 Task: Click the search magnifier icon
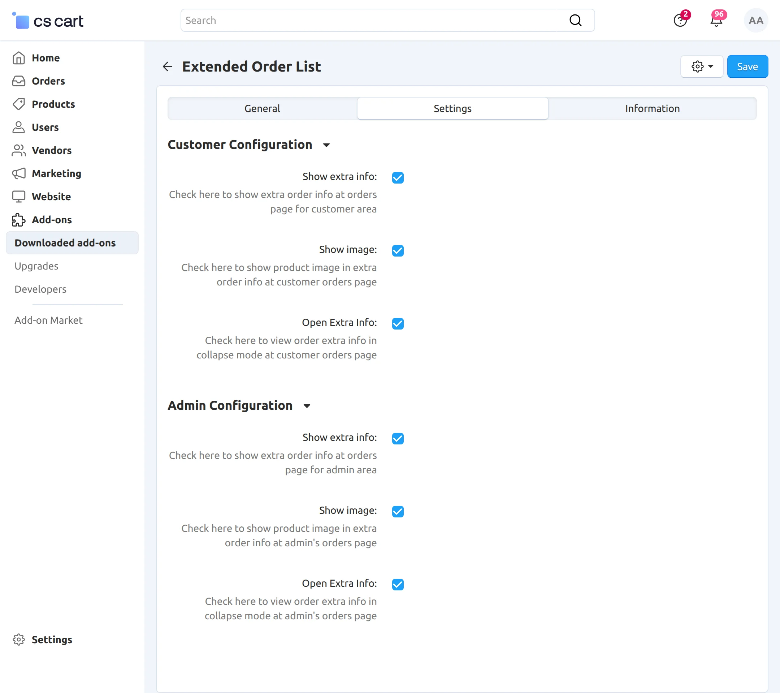pyautogui.click(x=575, y=20)
